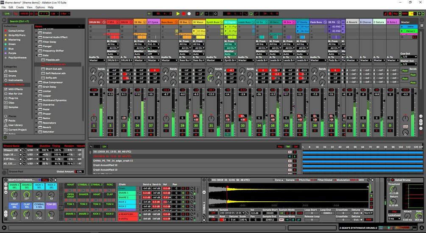Adjust the SNARE 1 SEL macro knob

(14, 194)
